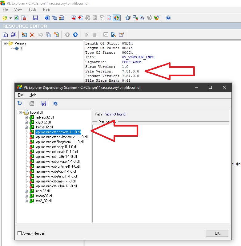The width and height of the screenshot is (241, 246).
Task: Open the Tools menu in PE Explorer
Action: (x=32, y=10)
